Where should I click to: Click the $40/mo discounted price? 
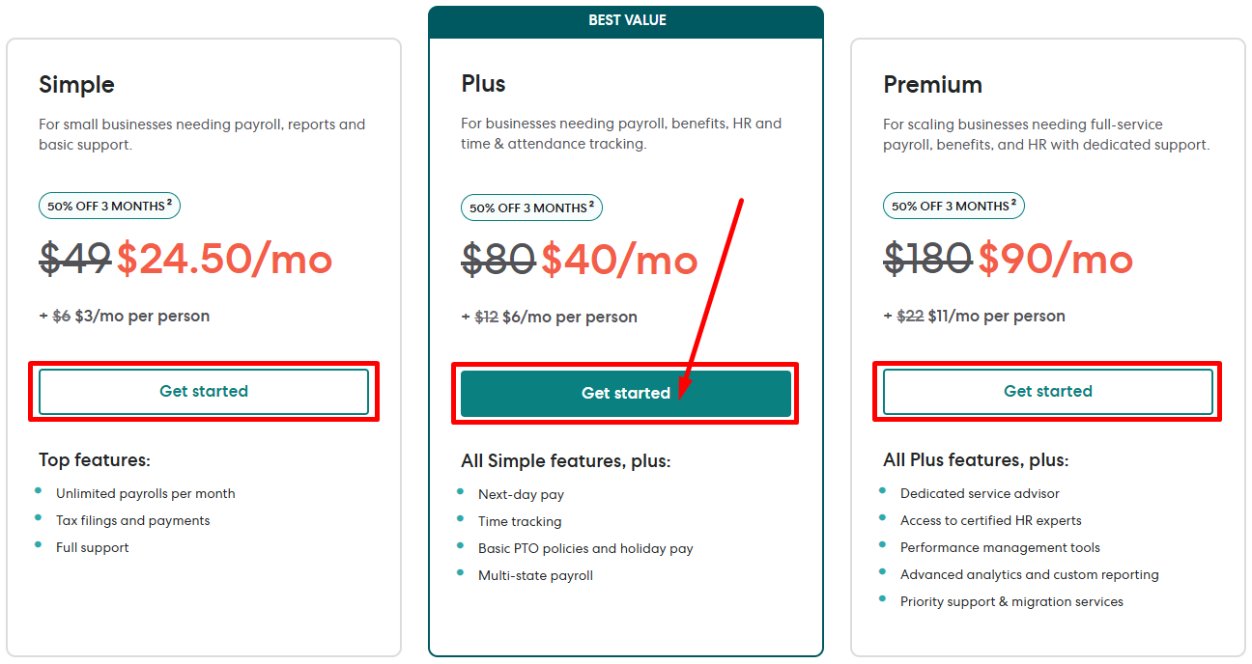pyautogui.click(x=619, y=260)
